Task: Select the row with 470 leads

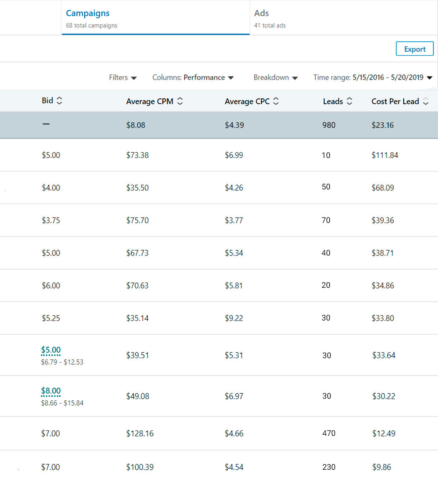Action: pos(219,433)
